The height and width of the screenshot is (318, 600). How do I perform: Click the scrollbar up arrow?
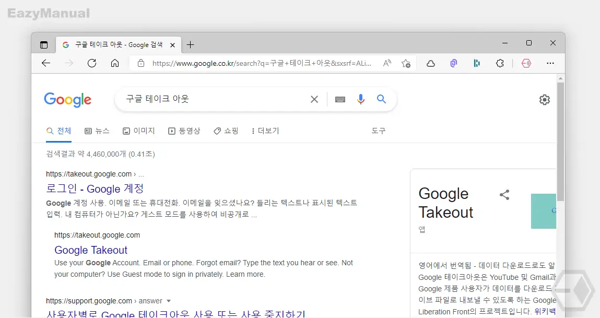click(560, 78)
